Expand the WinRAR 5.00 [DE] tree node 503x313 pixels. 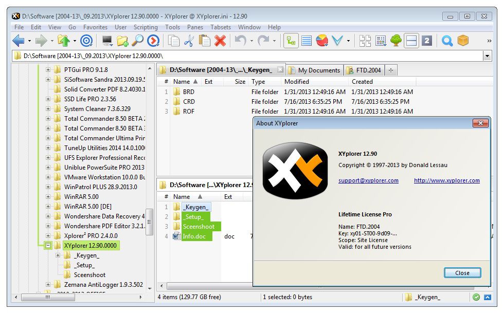click(x=48, y=207)
